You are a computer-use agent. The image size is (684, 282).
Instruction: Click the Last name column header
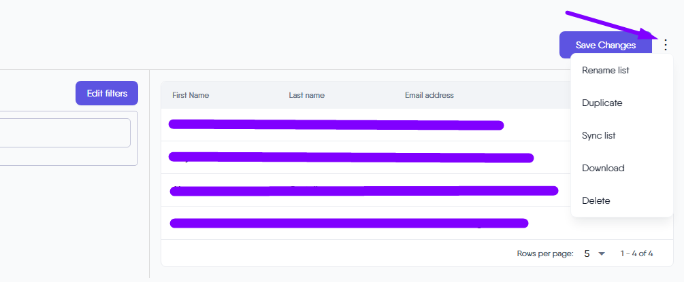click(306, 95)
